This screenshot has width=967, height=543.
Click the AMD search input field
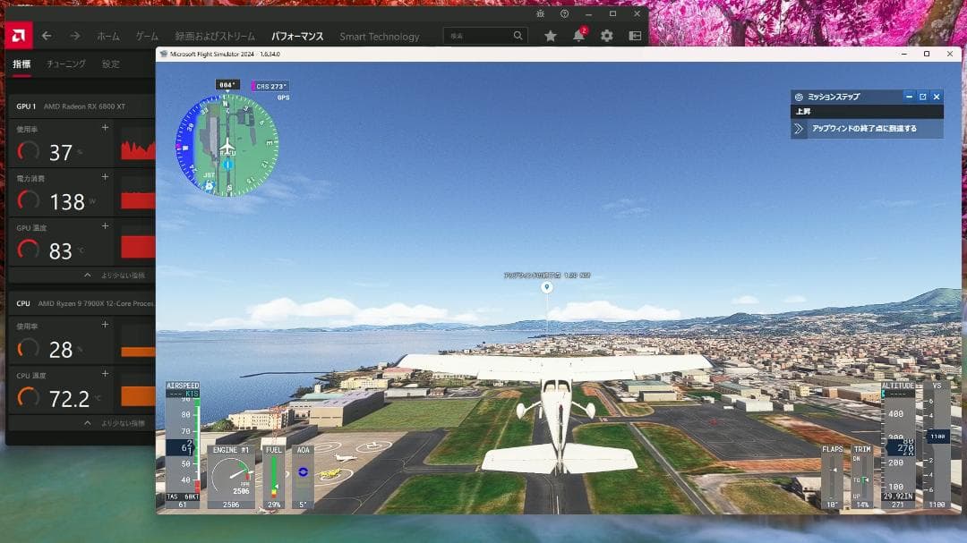coord(479,36)
